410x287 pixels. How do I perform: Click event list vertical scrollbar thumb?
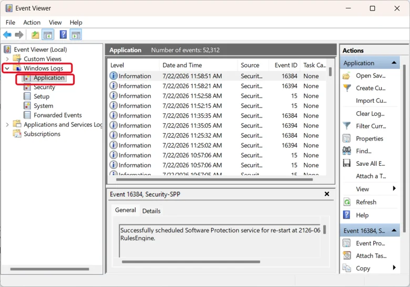pyautogui.click(x=330, y=71)
